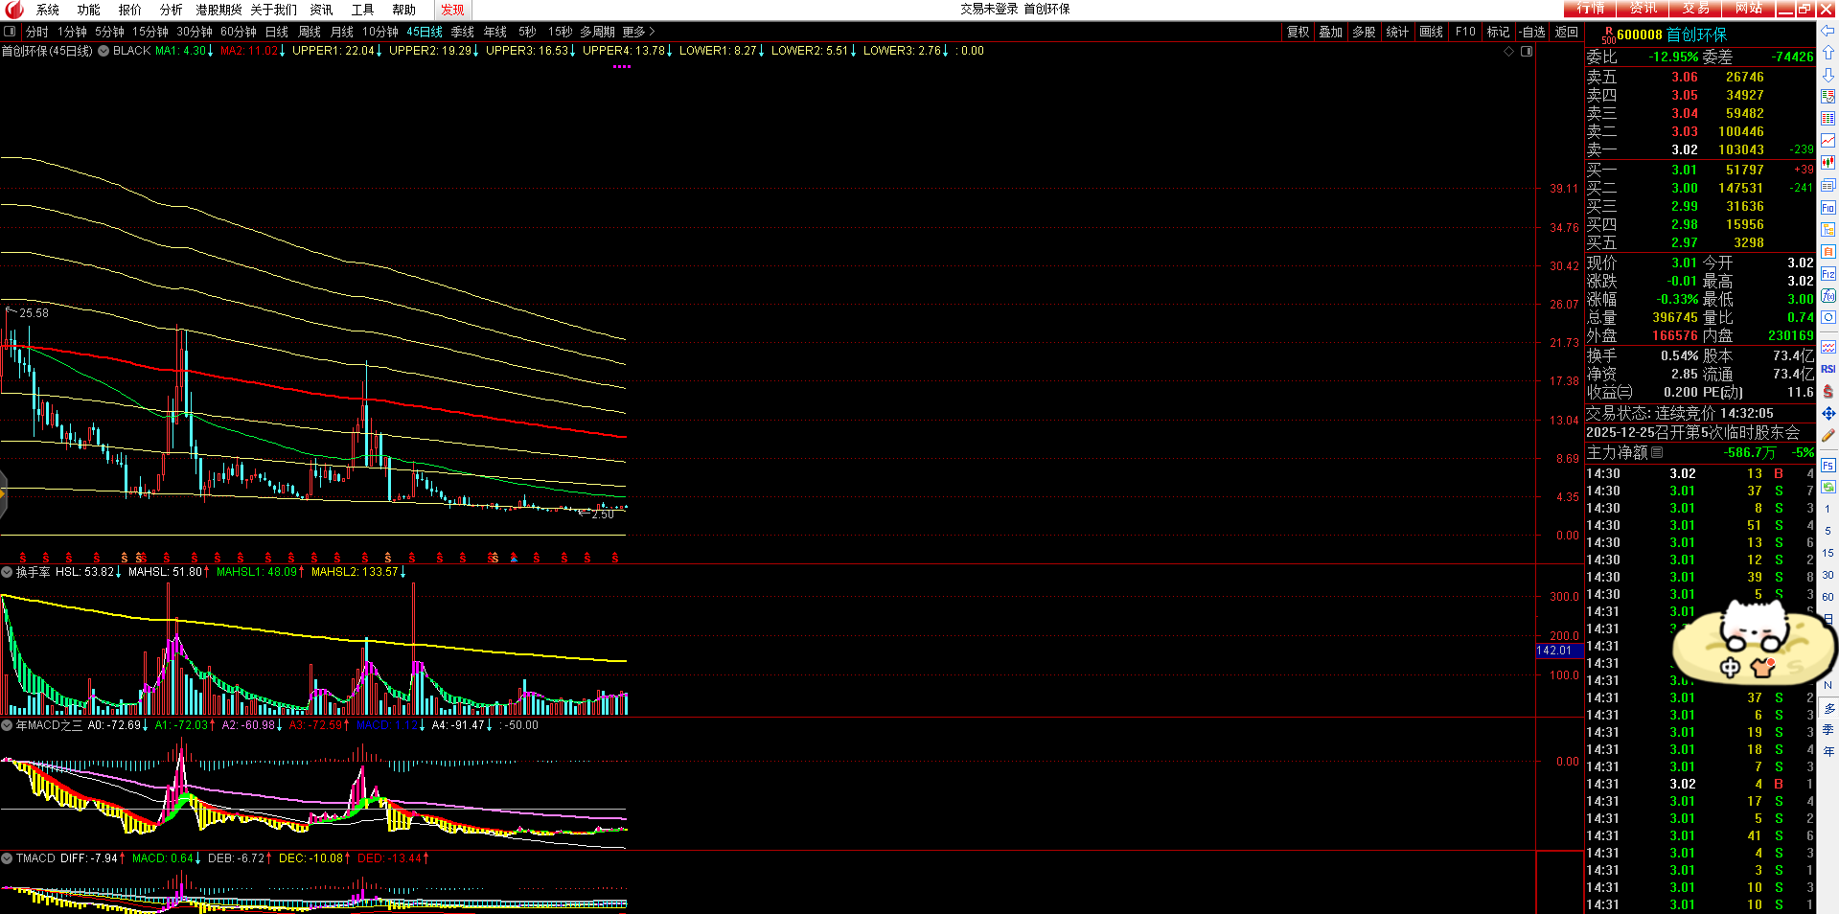Click the FS sidebar icon
This screenshot has width=1839, height=914.
click(x=1828, y=466)
